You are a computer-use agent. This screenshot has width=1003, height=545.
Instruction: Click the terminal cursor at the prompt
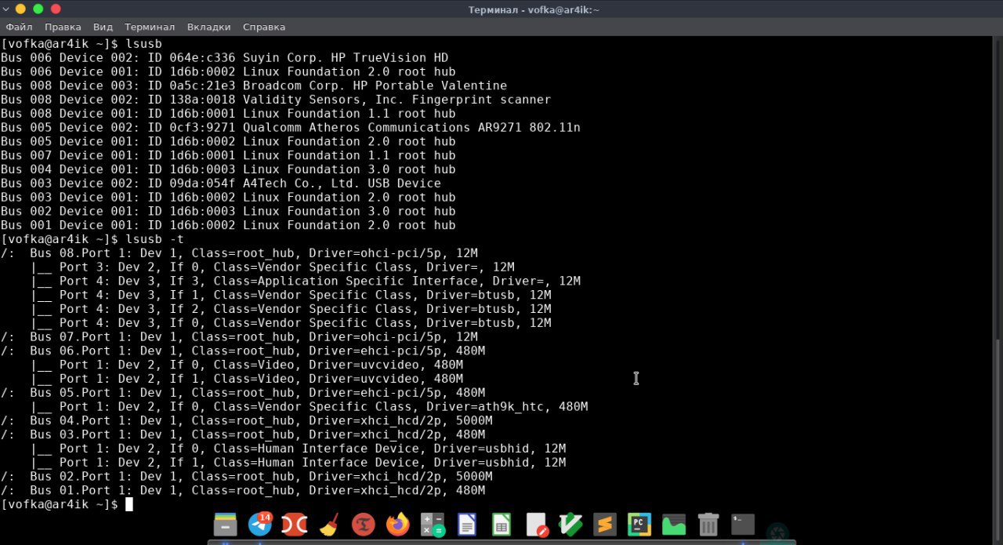coord(129,504)
